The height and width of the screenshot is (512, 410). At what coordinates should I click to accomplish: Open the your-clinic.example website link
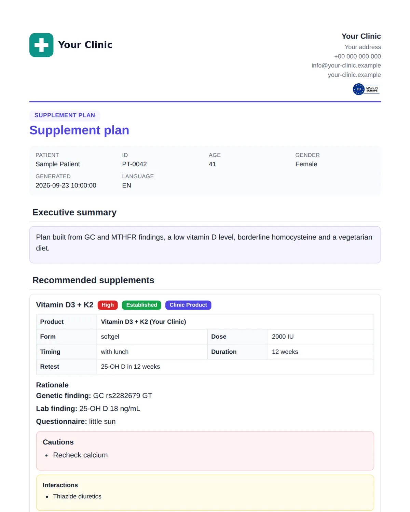coord(354,75)
